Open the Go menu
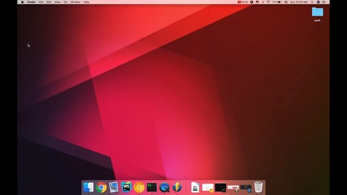 pyautogui.click(x=66, y=2)
